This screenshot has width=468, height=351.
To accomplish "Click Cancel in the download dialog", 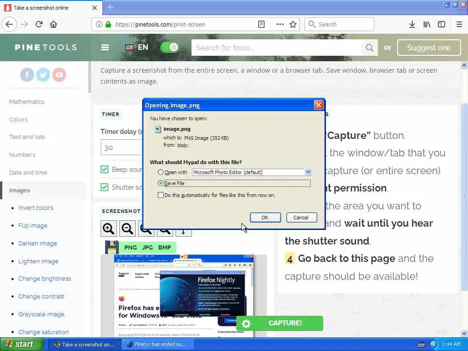I will pyautogui.click(x=301, y=218).
